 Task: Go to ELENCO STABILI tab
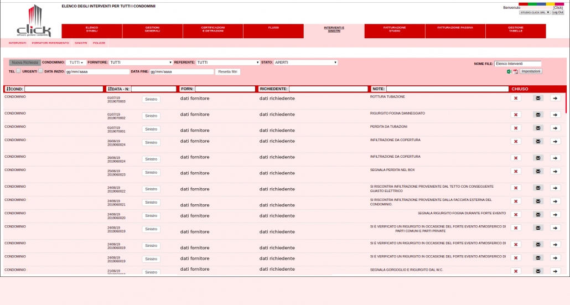click(x=92, y=31)
